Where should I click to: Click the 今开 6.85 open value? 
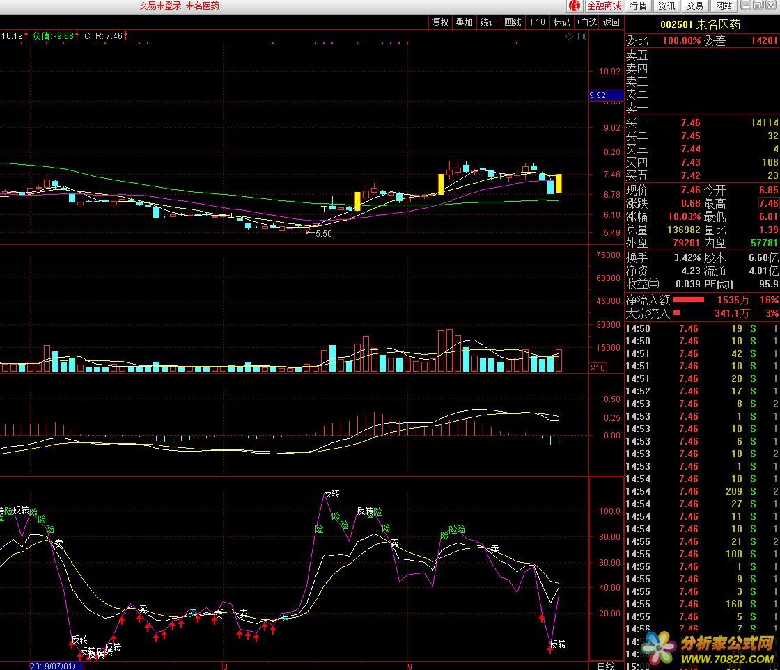click(x=769, y=191)
